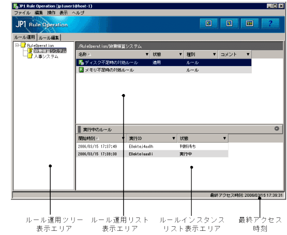This screenshot has height=235, width=287.
Task: Switch to the ルール運用 tab
Action: [x=24, y=37]
